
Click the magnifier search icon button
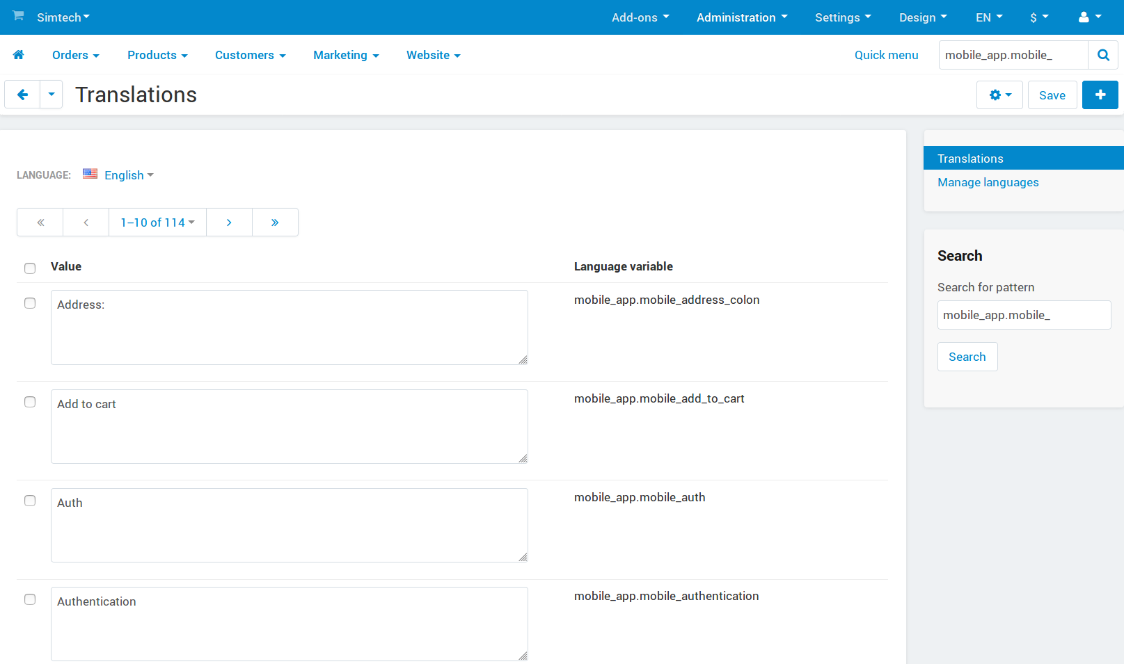(1103, 55)
